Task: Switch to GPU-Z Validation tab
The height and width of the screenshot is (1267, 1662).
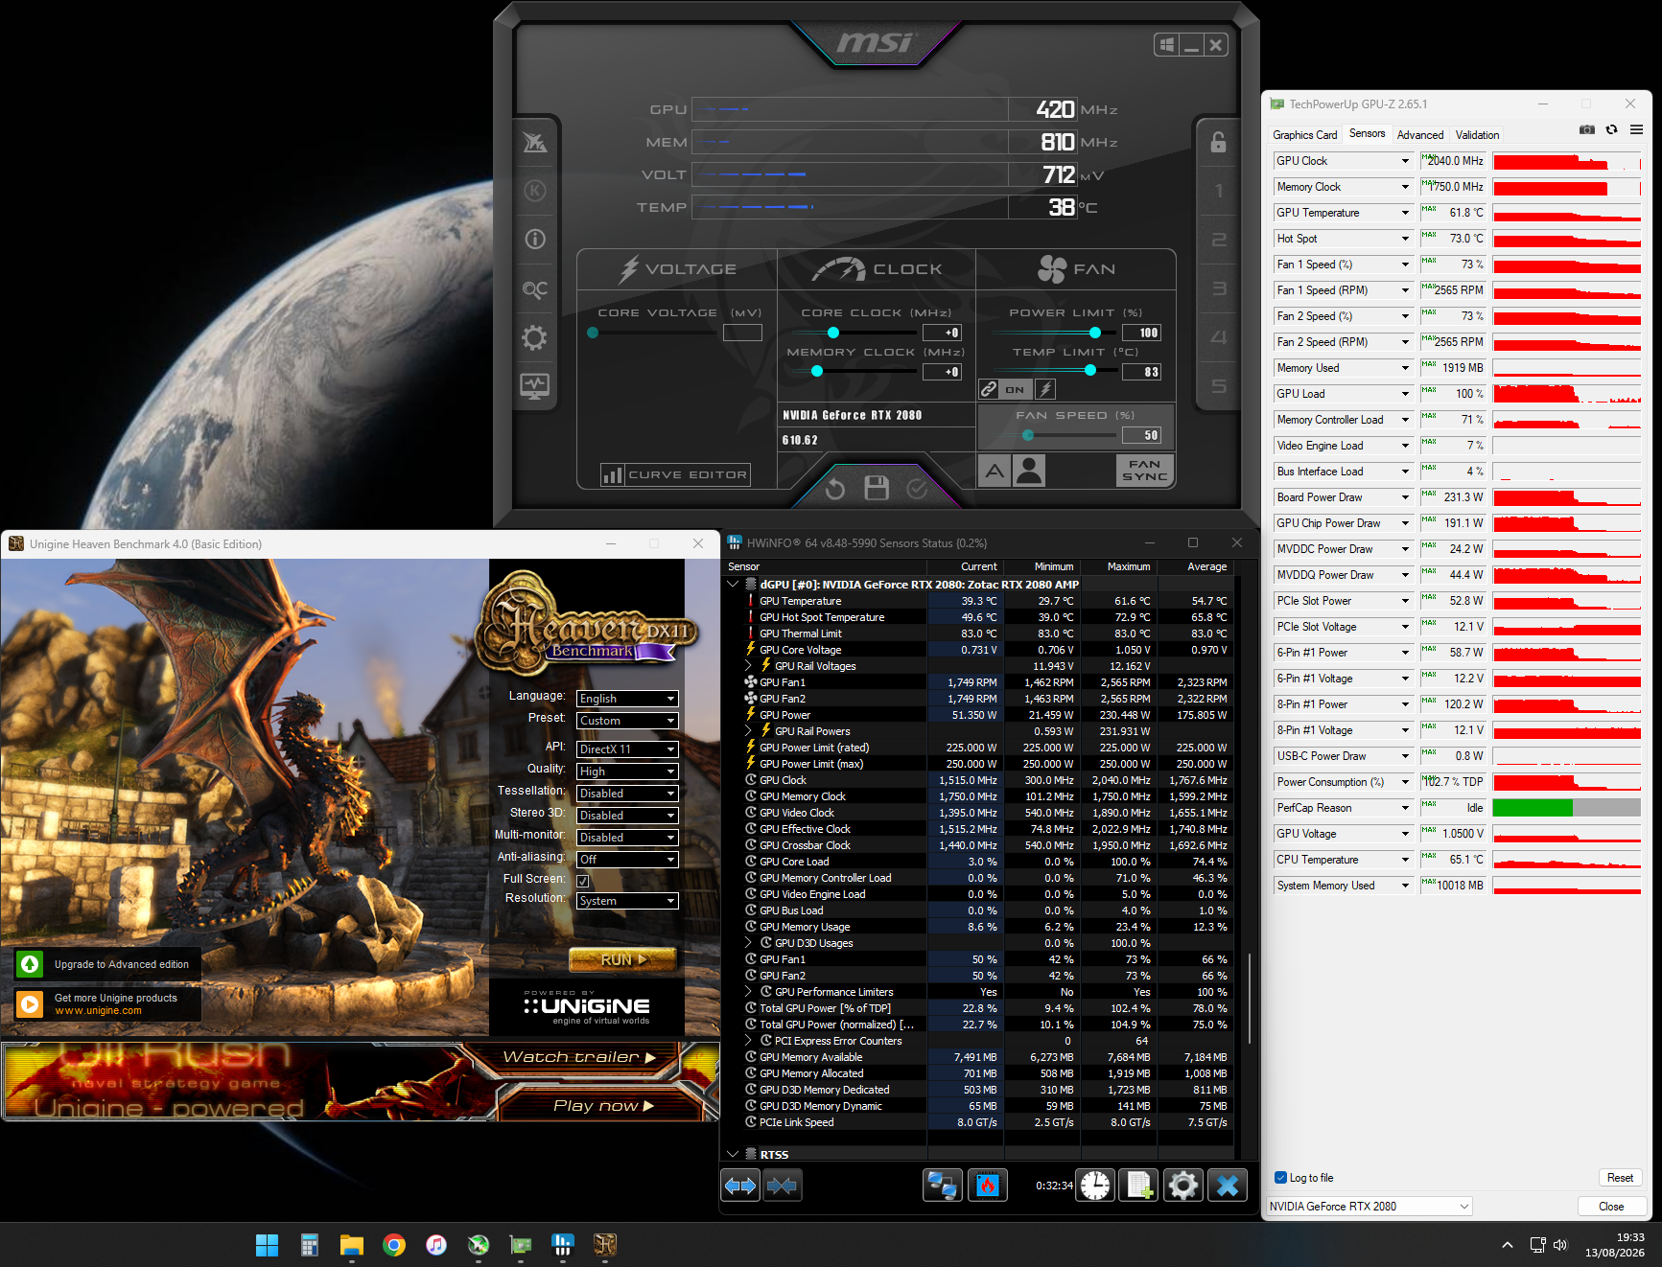Action: pyautogui.click(x=1477, y=135)
